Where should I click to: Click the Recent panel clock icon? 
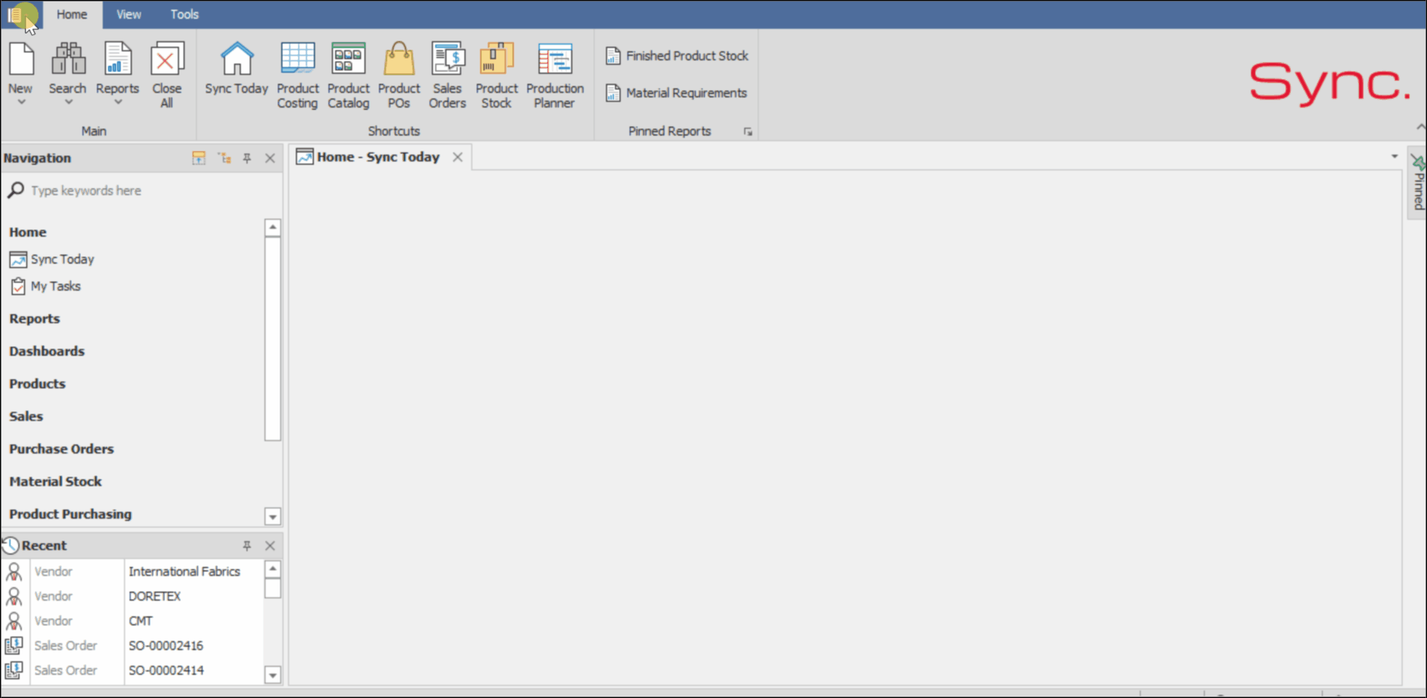click(10, 545)
